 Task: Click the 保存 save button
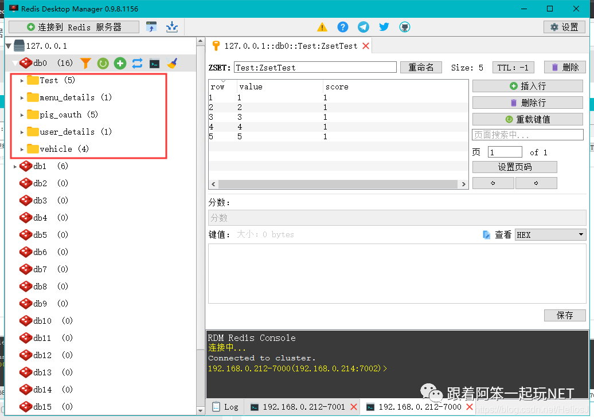coord(565,315)
